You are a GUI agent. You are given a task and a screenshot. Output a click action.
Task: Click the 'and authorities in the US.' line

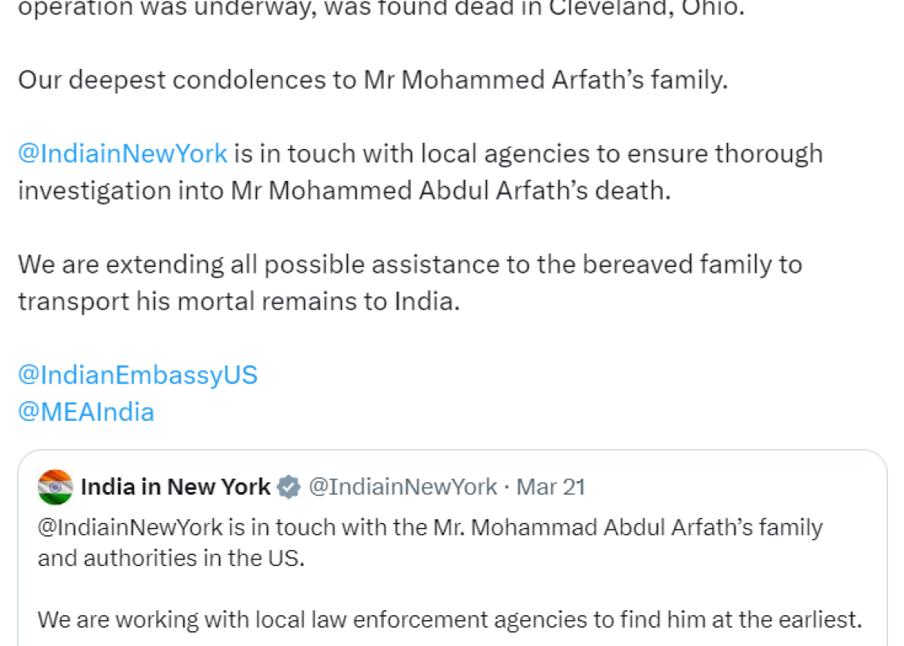[x=170, y=558]
